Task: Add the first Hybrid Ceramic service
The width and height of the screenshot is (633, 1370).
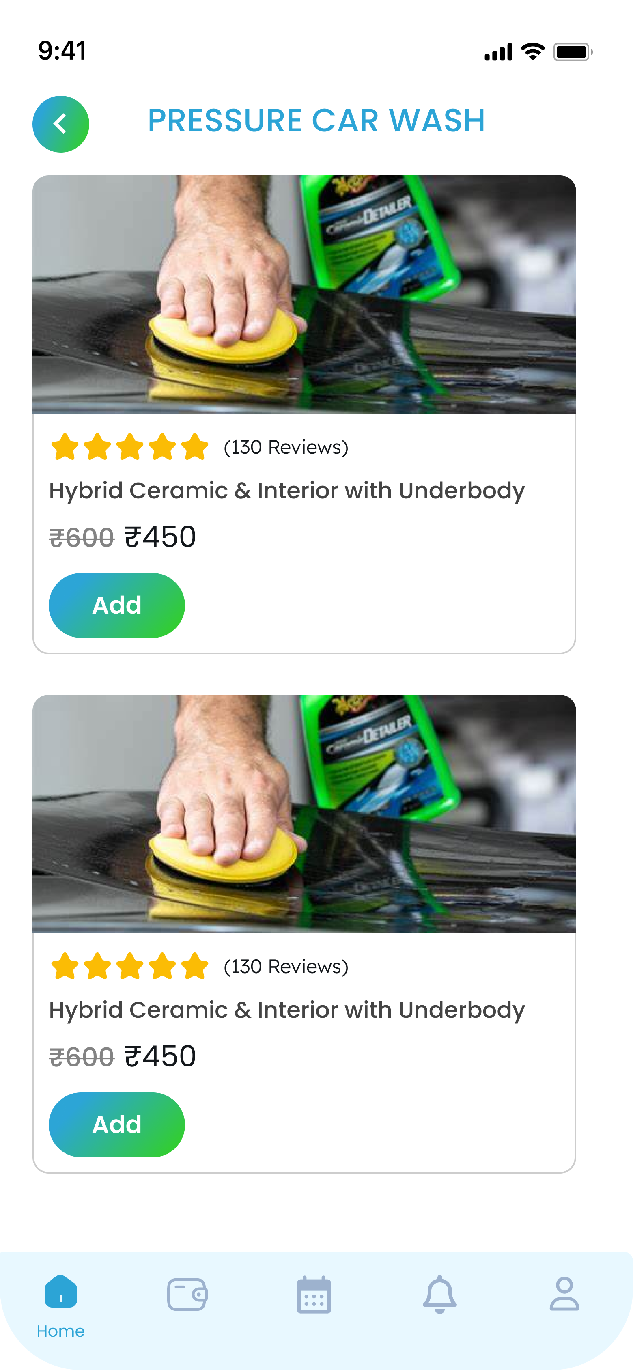Action: tap(117, 605)
